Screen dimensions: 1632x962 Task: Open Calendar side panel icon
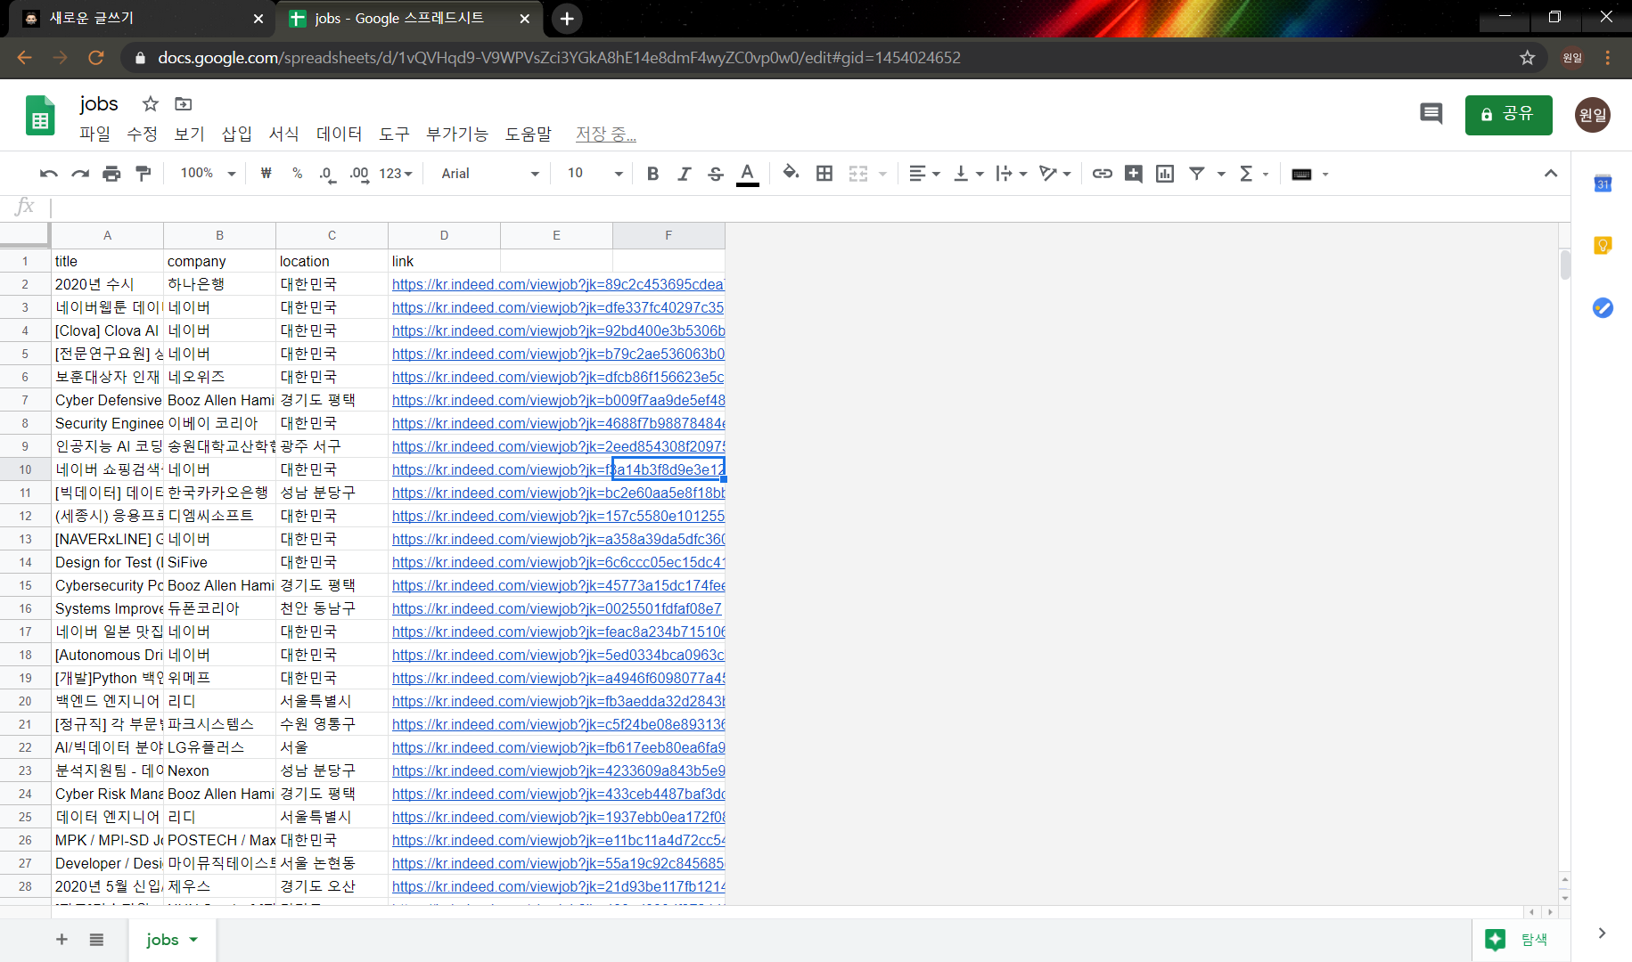coord(1603,183)
